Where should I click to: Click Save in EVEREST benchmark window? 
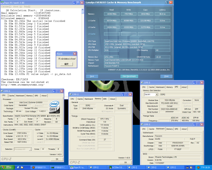(x=92, y=76)
